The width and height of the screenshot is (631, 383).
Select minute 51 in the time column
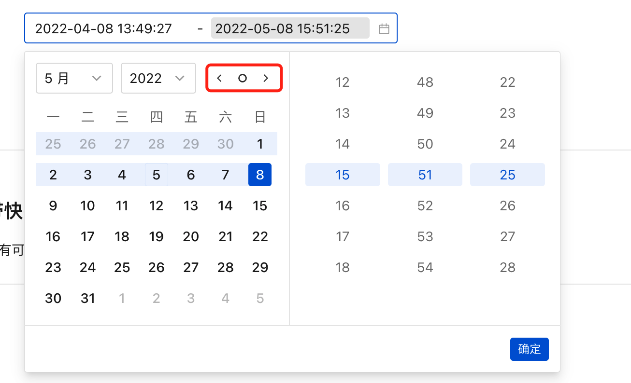pyautogui.click(x=425, y=175)
